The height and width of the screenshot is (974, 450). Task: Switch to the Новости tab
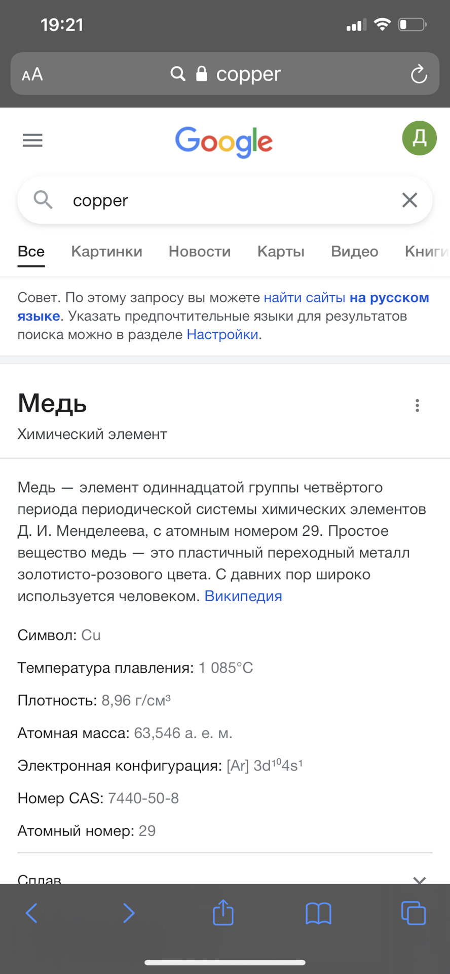click(x=200, y=252)
